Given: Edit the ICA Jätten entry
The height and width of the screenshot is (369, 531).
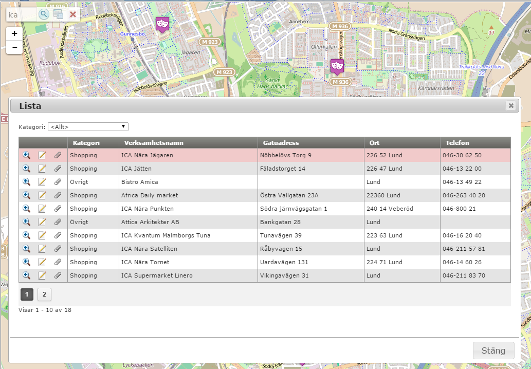Looking at the screenshot, I should (42, 169).
